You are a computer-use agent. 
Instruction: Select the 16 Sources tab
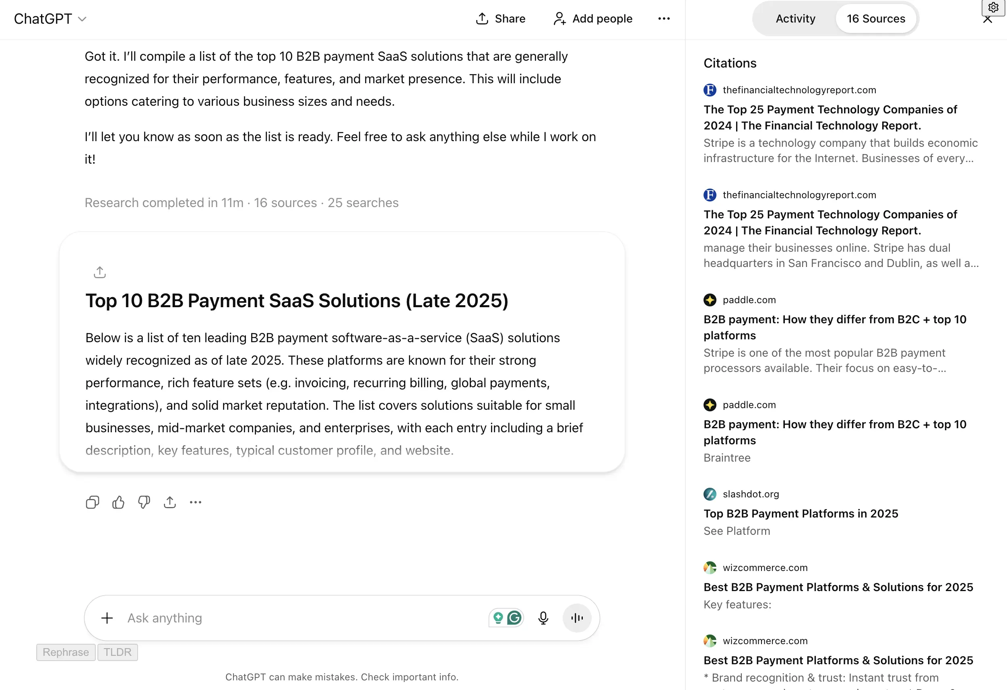click(876, 18)
